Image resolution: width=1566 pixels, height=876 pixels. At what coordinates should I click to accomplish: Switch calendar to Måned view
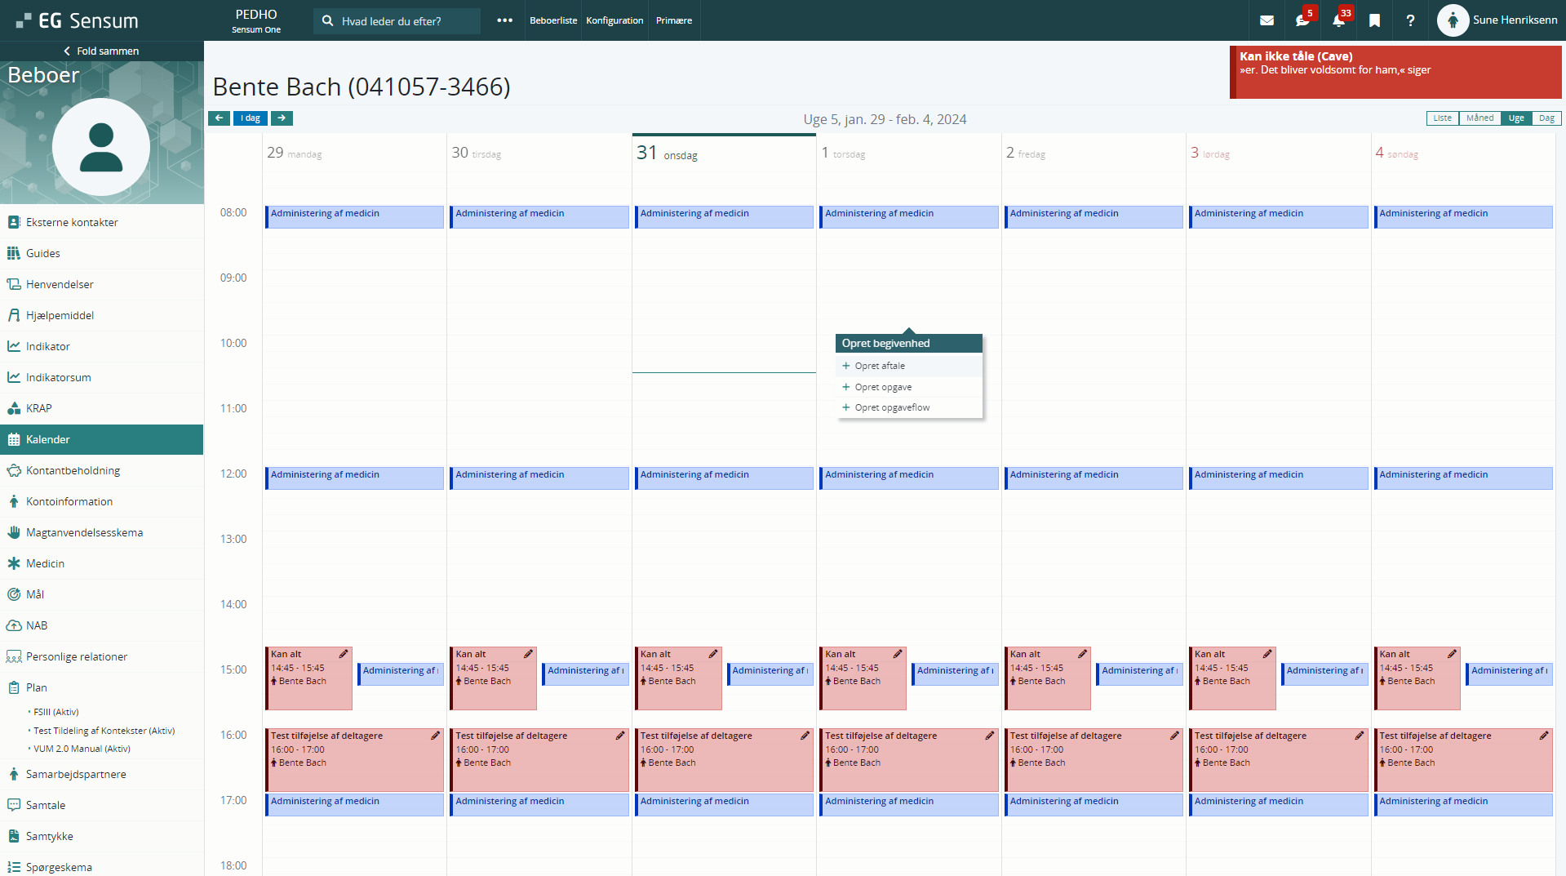pyautogui.click(x=1479, y=118)
